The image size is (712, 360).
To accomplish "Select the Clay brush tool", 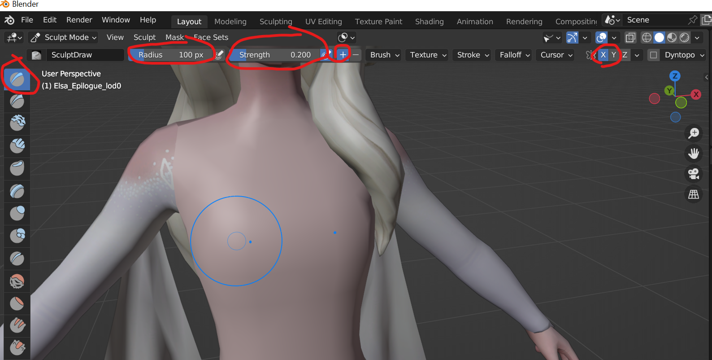I will 17,124.
